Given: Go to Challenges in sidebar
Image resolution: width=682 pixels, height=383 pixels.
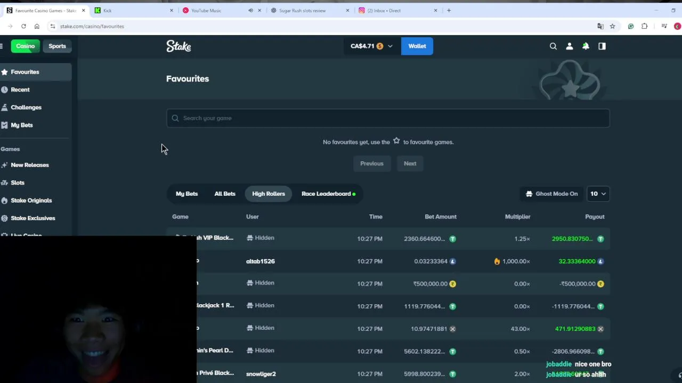Looking at the screenshot, I should (x=26, y=107).
